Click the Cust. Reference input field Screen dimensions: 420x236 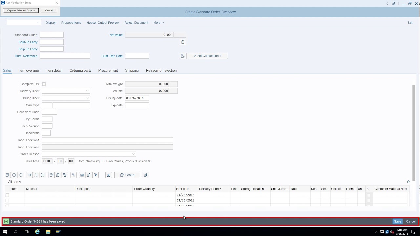tap(65, 56)
